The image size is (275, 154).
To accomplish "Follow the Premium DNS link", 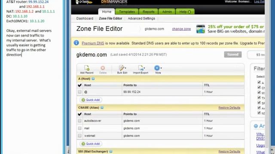I will pos(93,43).
